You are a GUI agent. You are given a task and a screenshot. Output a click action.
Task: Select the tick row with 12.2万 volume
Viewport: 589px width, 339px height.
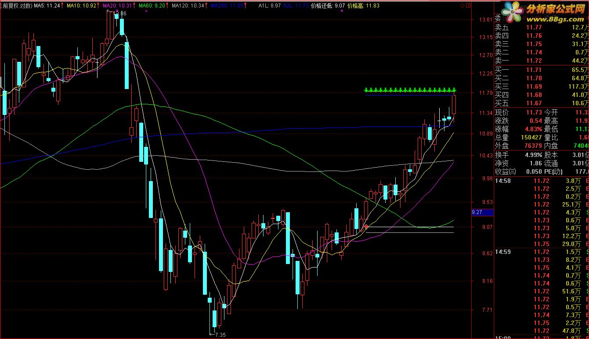[542, 236]
